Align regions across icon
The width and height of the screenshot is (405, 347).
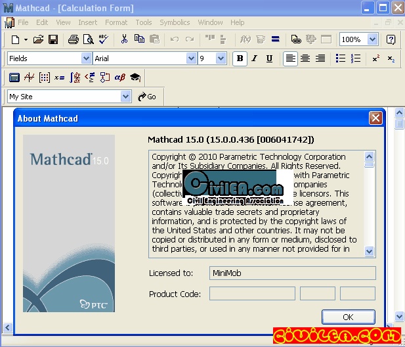point(210,39)
